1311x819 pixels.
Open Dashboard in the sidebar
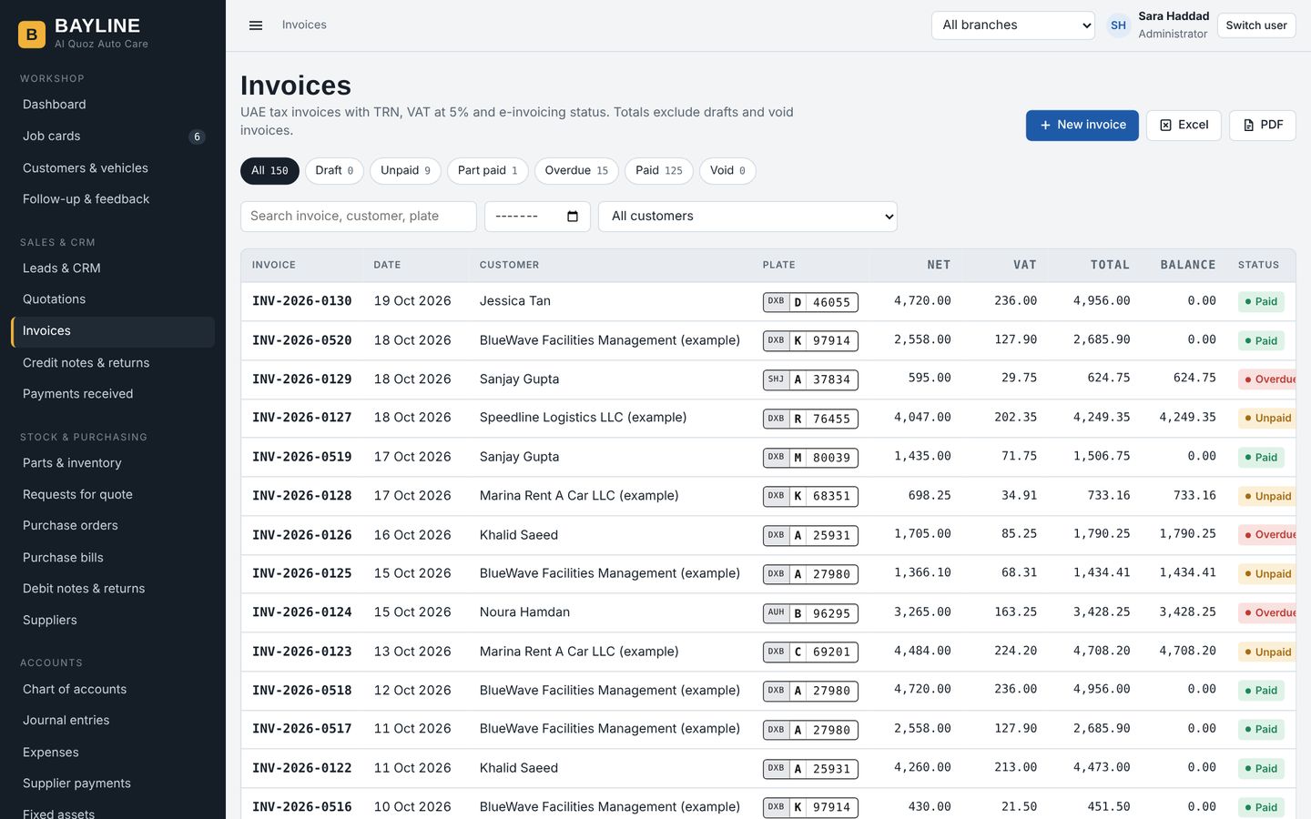coord(113,105)
